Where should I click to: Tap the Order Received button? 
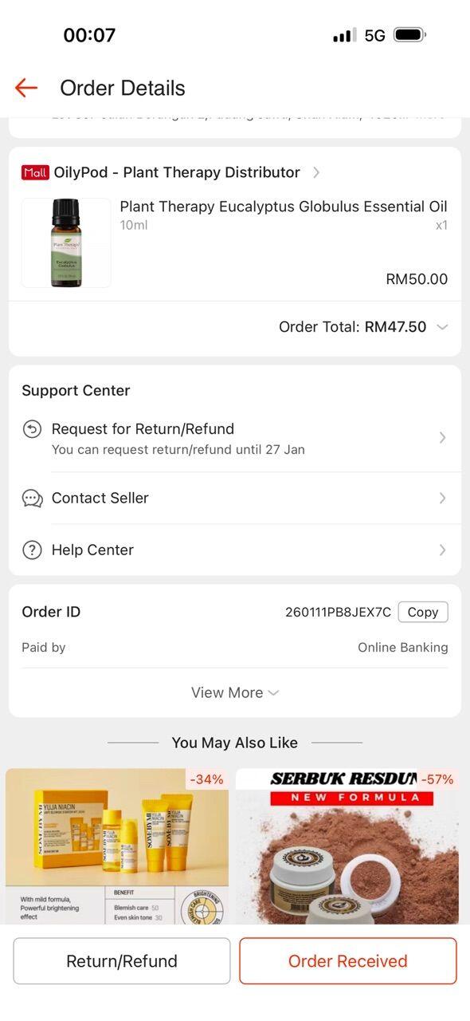348,961
